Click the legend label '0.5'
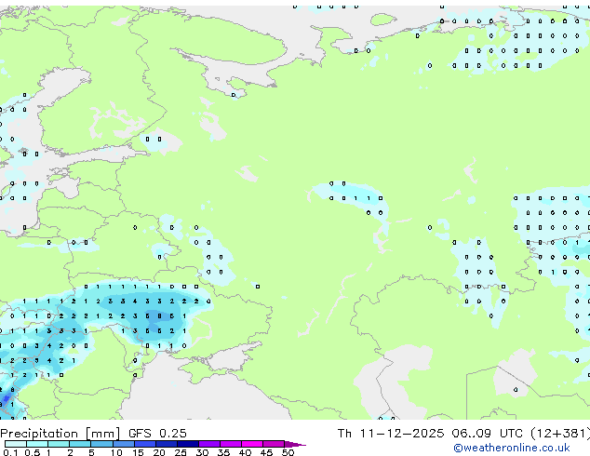This screenshot has width=590, height=456. (x=32, y=452)
